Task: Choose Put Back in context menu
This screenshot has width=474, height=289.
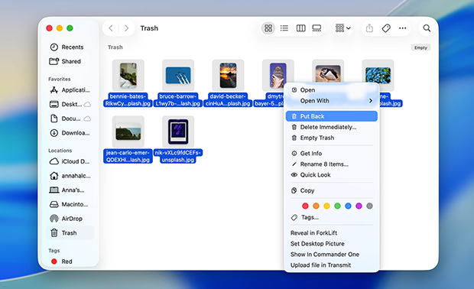Action: click(x=332, y=116)
